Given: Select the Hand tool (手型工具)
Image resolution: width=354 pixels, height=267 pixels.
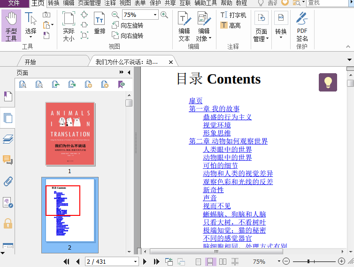Looking at the screenshot, I should coord(11,26).
